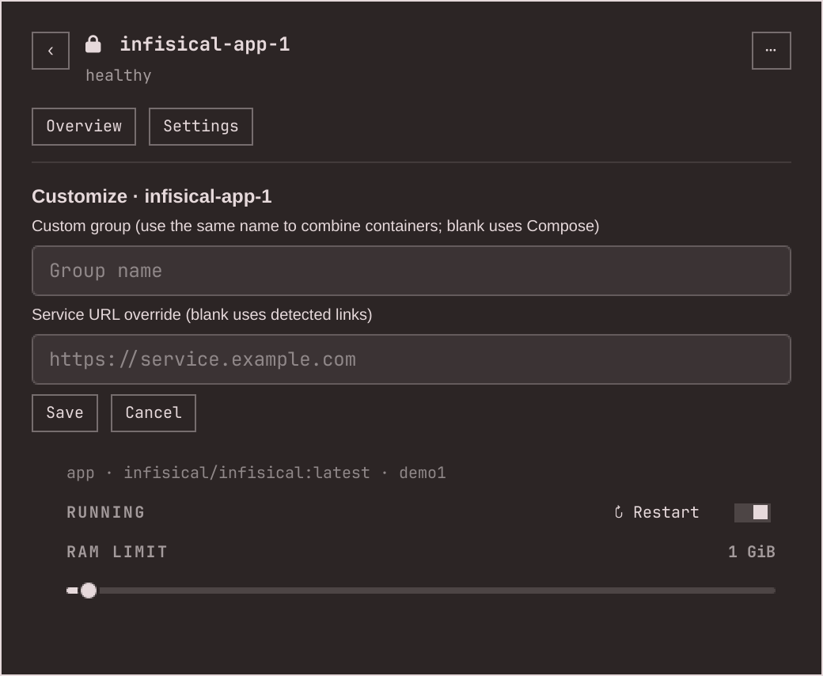Click the RAM limit slider handle

coord(89,591)
